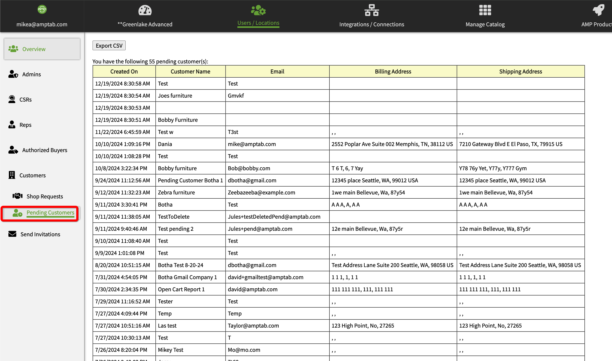Switch to Users / Locations tab
Screen dimensions: 612x361
click(x=258, y=23)
